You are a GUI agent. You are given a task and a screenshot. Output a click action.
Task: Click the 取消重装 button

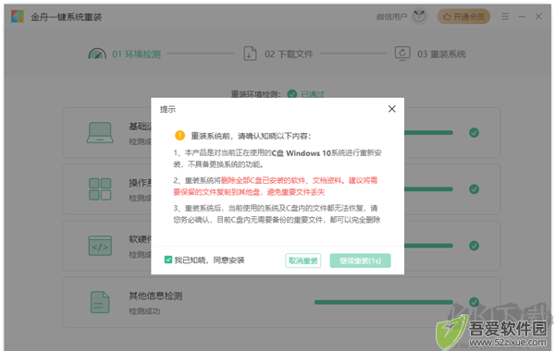[303, 260]
